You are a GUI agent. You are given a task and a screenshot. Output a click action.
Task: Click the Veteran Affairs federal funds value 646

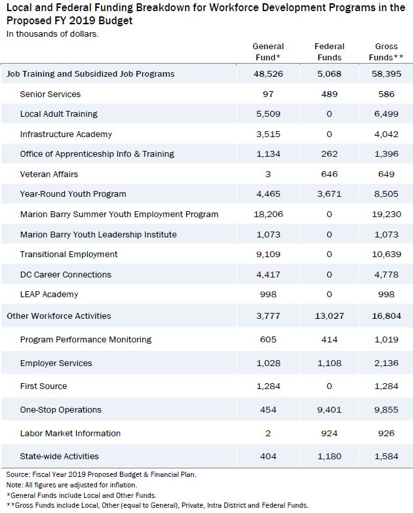(329, 174)
